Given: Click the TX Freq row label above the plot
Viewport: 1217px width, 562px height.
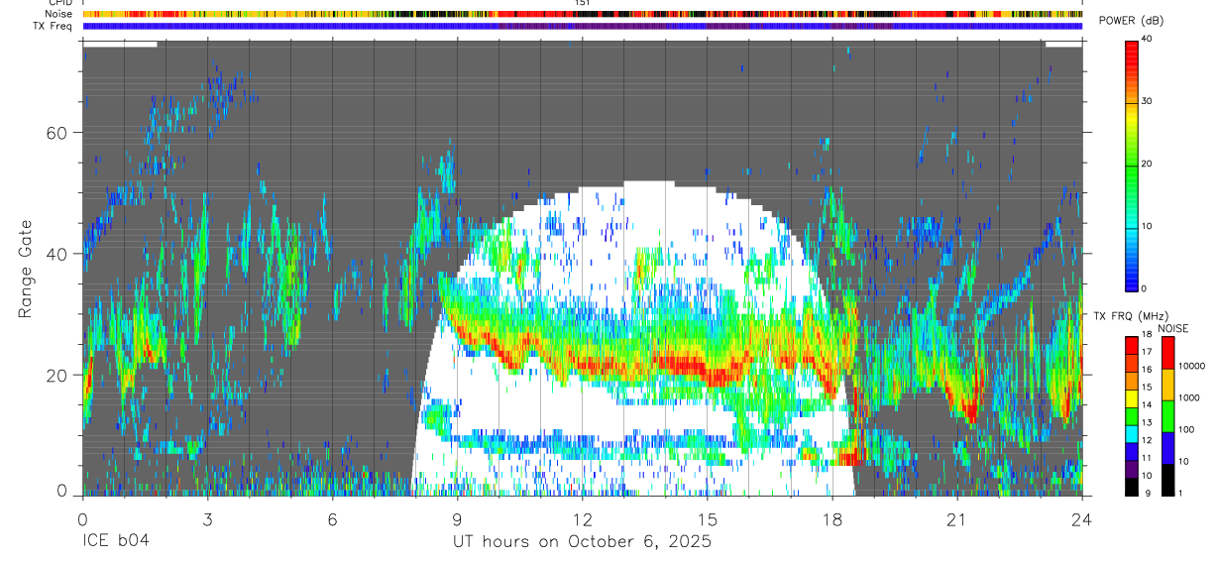Looking at the screenshot, I should pyautogui.click(x=54, y=25).
